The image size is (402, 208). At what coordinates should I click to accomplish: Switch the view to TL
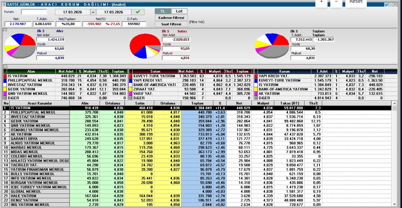(x=163, y=11)
